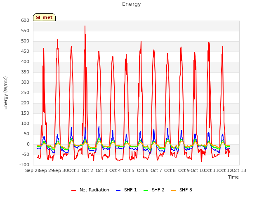264x198 pixels.
Task: Click the Oct 8 x-axis tick label
Action: point(170,170)
